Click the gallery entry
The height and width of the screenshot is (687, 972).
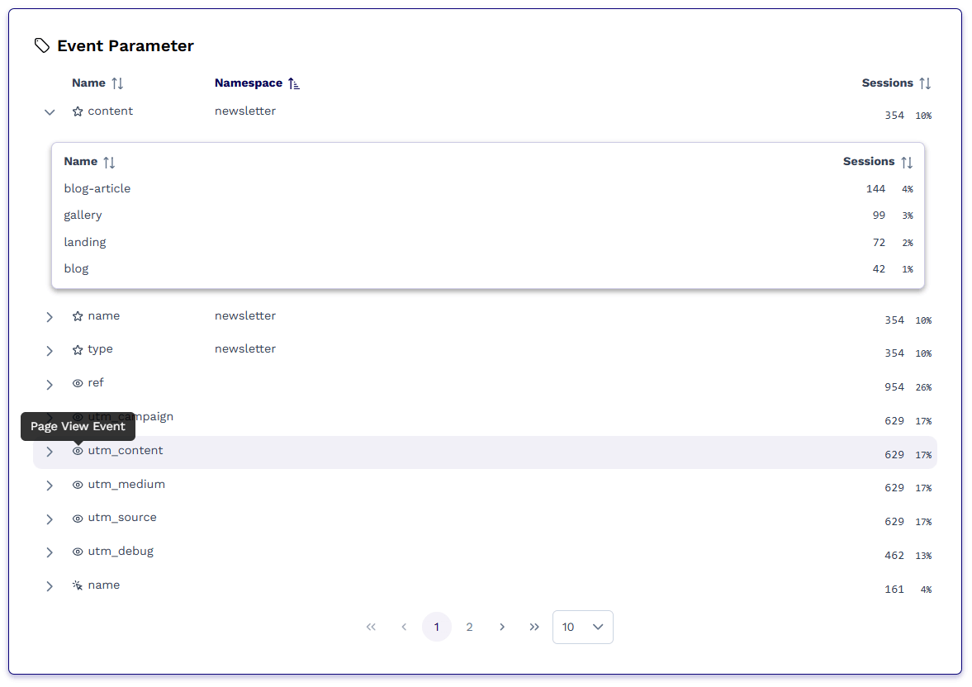(x=83, y=216)
